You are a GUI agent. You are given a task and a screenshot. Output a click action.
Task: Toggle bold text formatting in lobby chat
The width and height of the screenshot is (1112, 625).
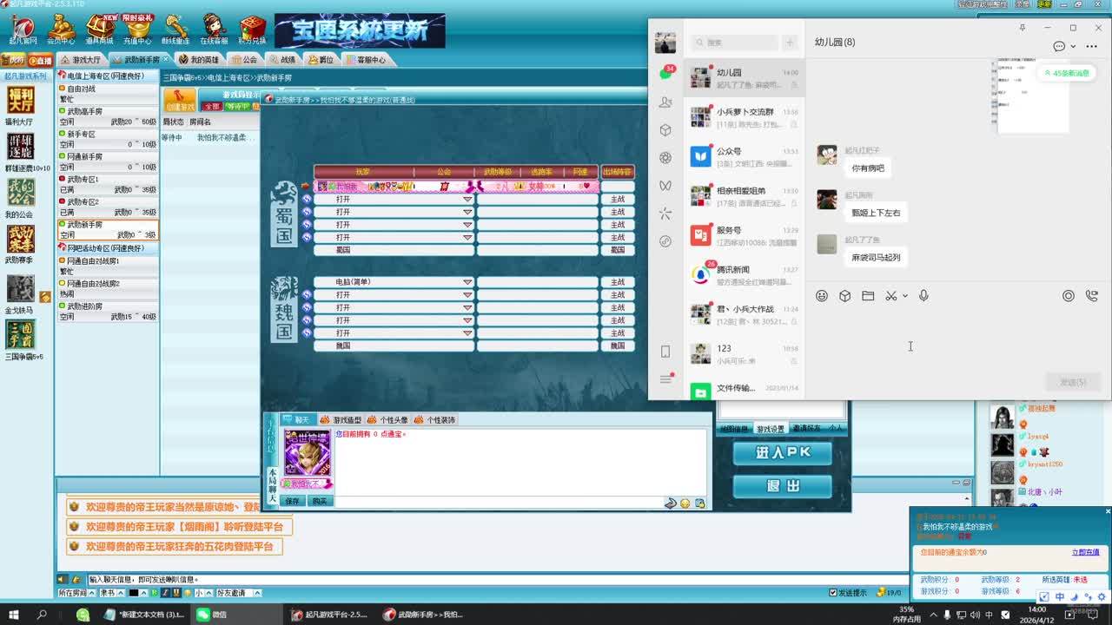tap(154, 593)
